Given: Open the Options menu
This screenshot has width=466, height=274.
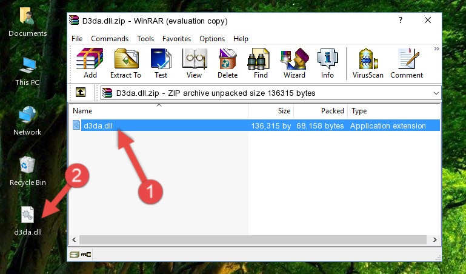Looking at the screenshot, I should [x=212, y=39].
